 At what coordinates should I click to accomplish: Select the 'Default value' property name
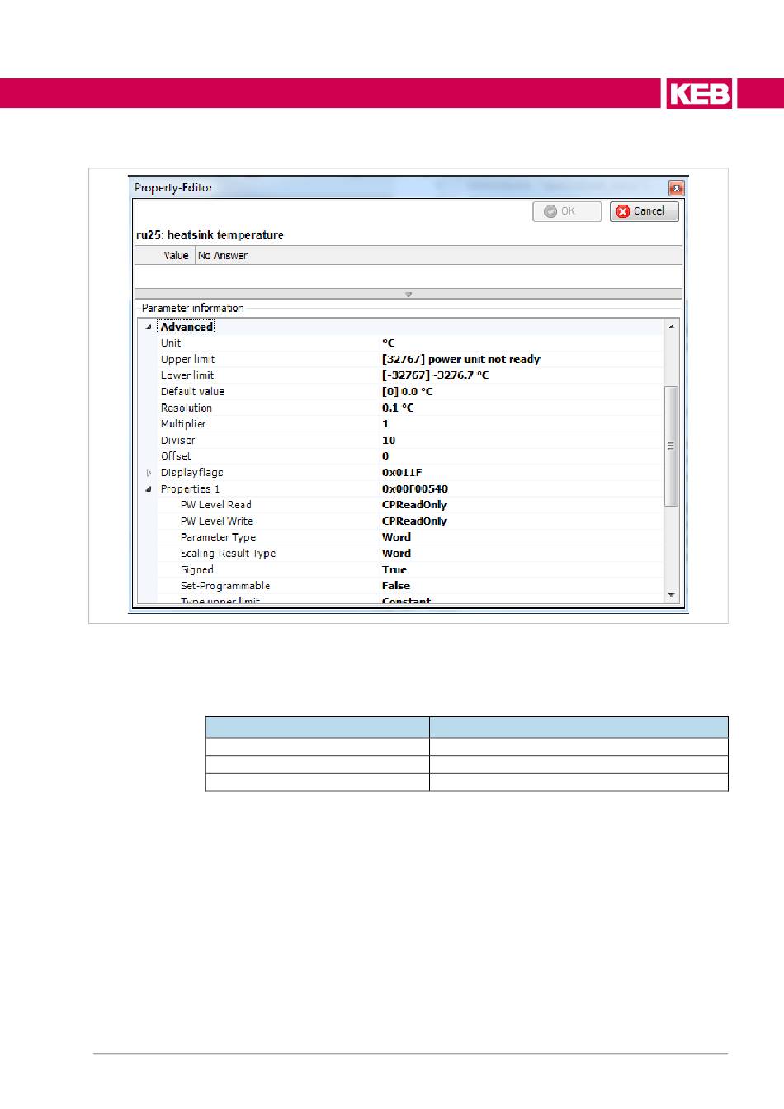click(192, 392)
